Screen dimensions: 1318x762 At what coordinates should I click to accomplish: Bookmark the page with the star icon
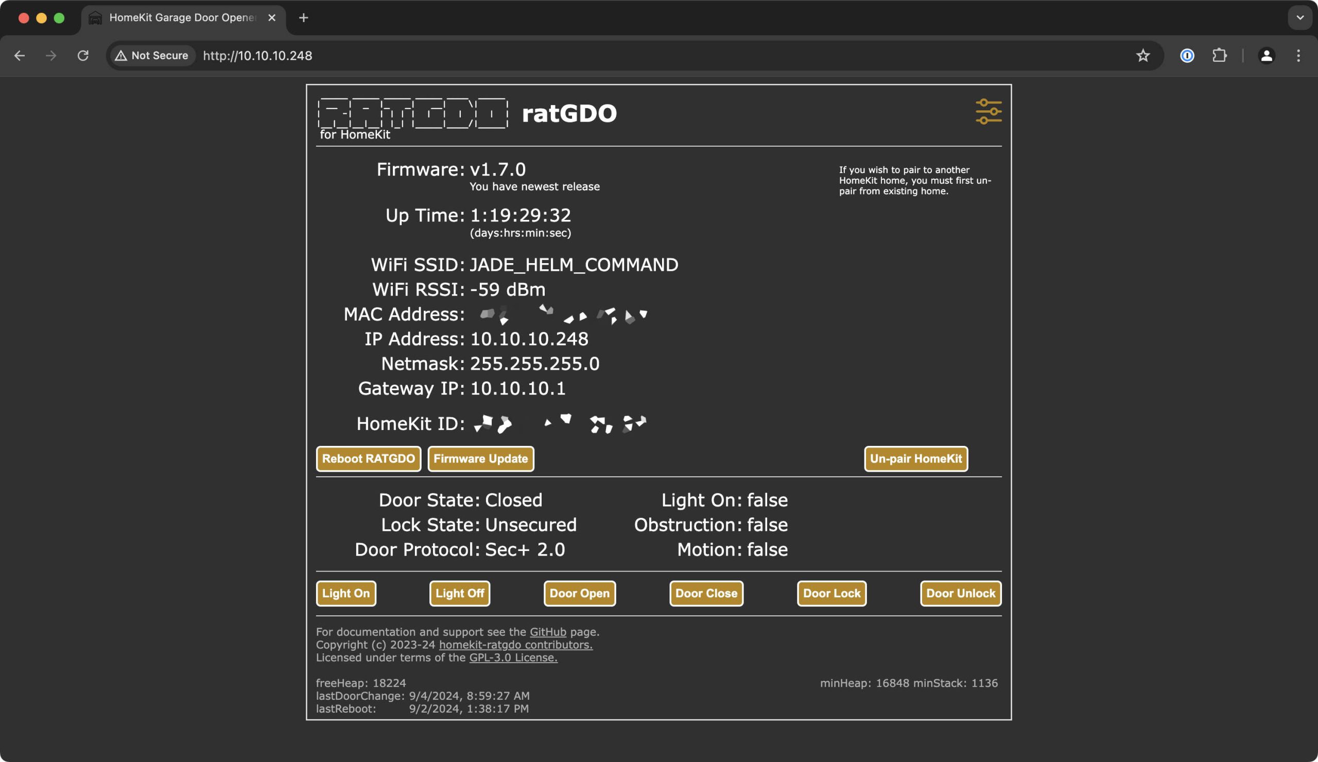pyautogui.click(x=1143, y=56)
